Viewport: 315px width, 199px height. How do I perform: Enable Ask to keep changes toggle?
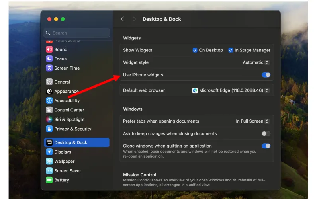(x=266, y=134)
